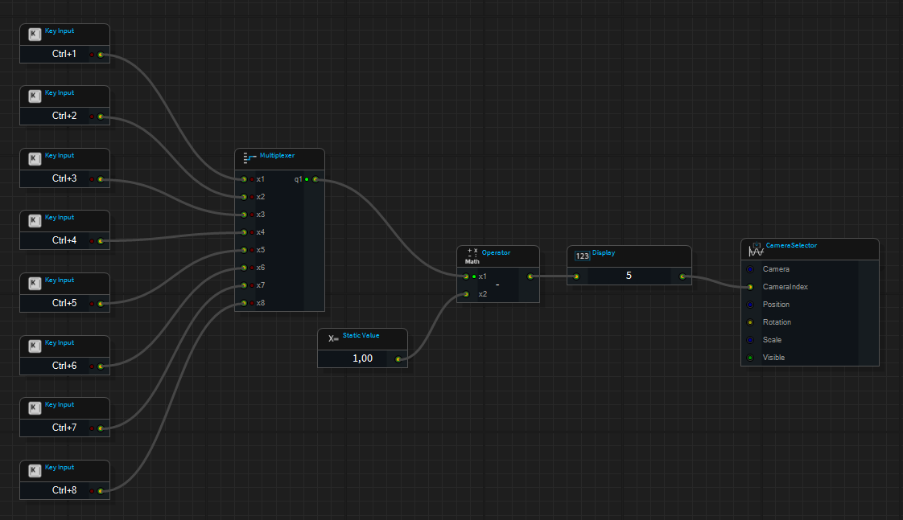The image size is (903, 520).
Task: Click the Multiplexer title label
Action: 275,155
